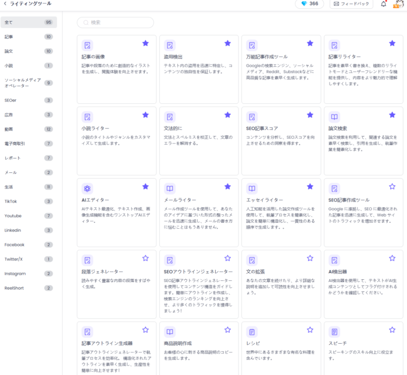Open the notification bell
407x375 pixels.
383,4
